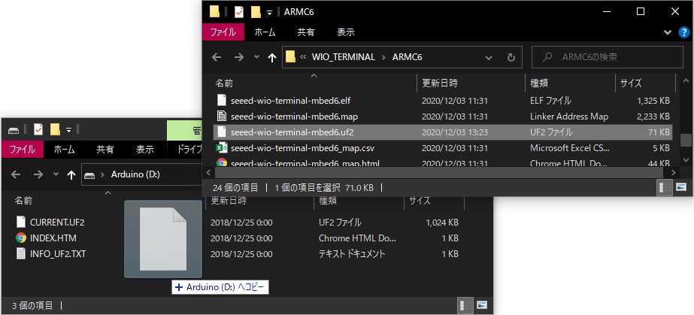694x315 pixels.
Task: Go forward in Arduino window navigation
Action: [38, 174]
